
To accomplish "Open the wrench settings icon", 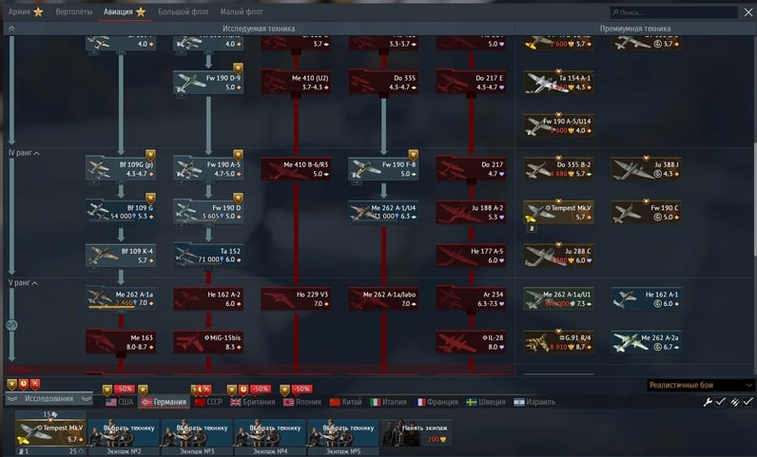I will (708, 403).
